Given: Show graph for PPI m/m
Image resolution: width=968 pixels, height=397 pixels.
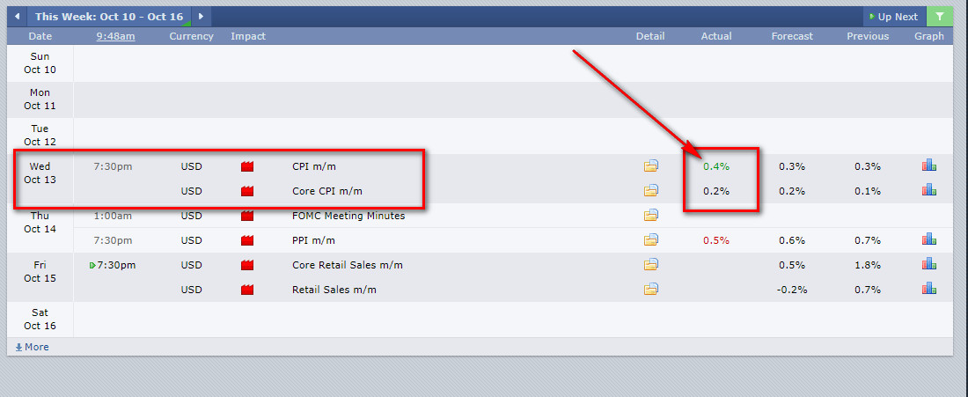Looking at the screenshot, I should click(928, 239).
